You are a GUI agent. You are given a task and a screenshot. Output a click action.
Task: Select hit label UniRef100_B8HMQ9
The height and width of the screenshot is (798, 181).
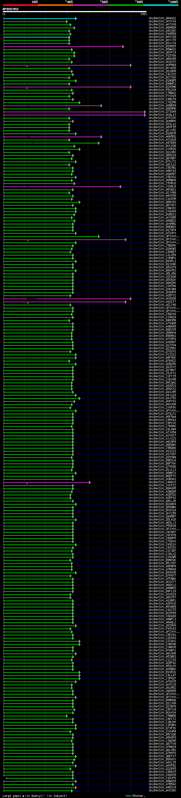pos(162,27)
